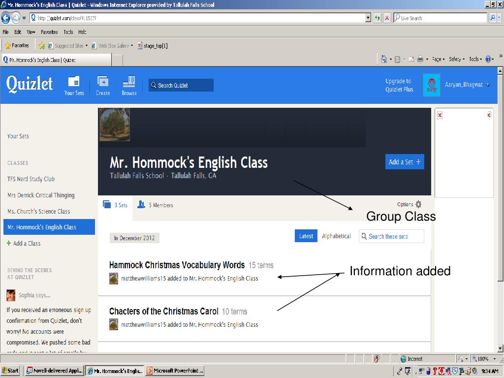504x378 pixels.
Task: Open TFS Nerd Study Club class
Action: click(x=31, y=179)
